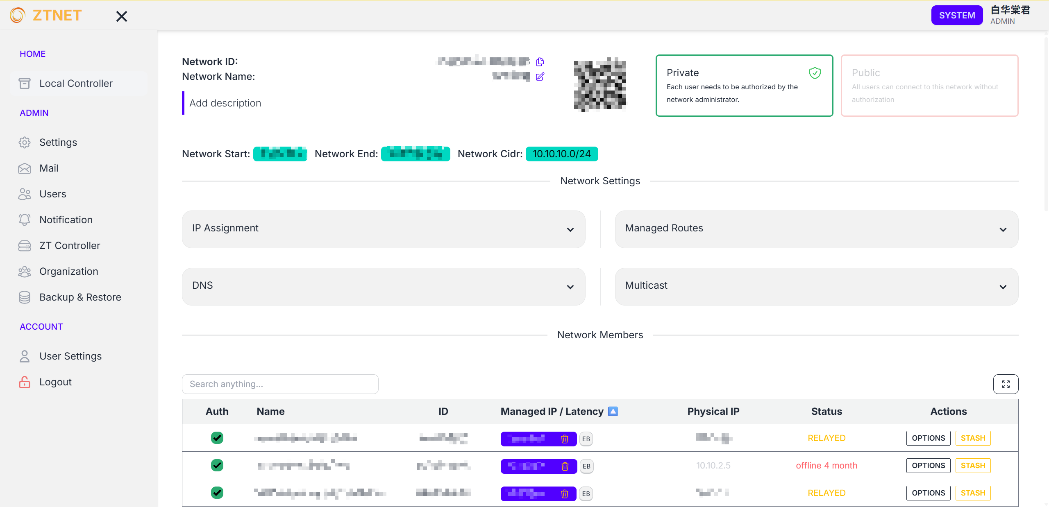
Task: Click EB badge of offline 4 month member
Action: 586,466
